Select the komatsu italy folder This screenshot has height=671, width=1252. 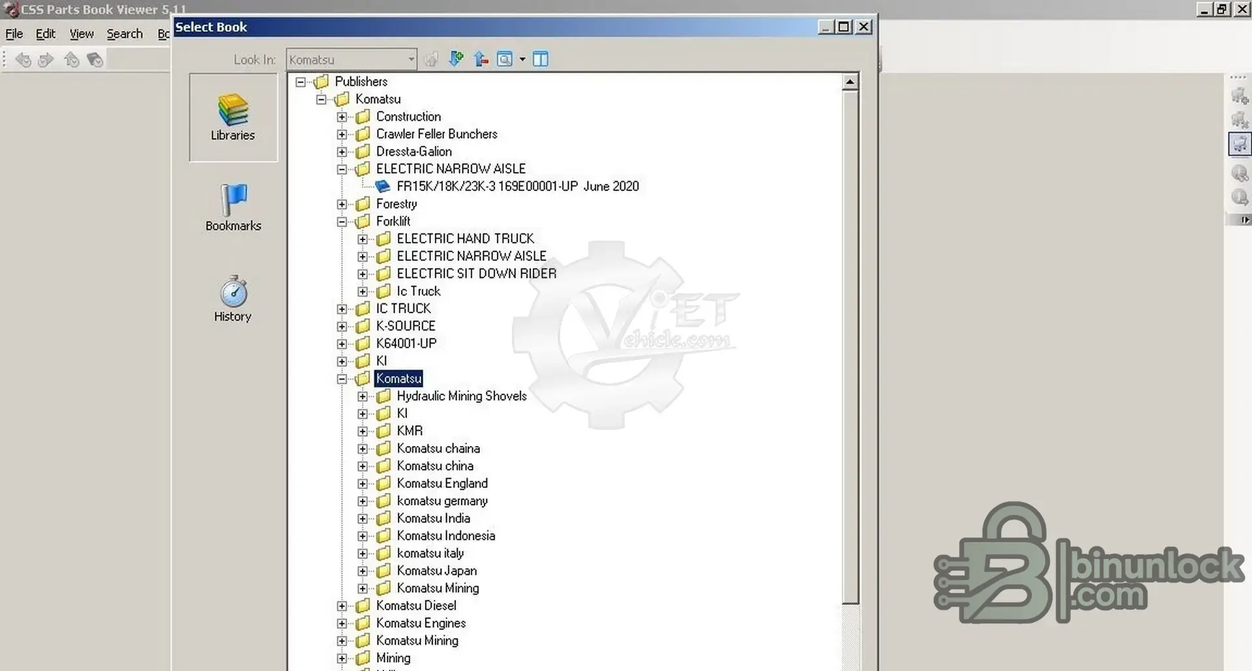tap(430, 554)
